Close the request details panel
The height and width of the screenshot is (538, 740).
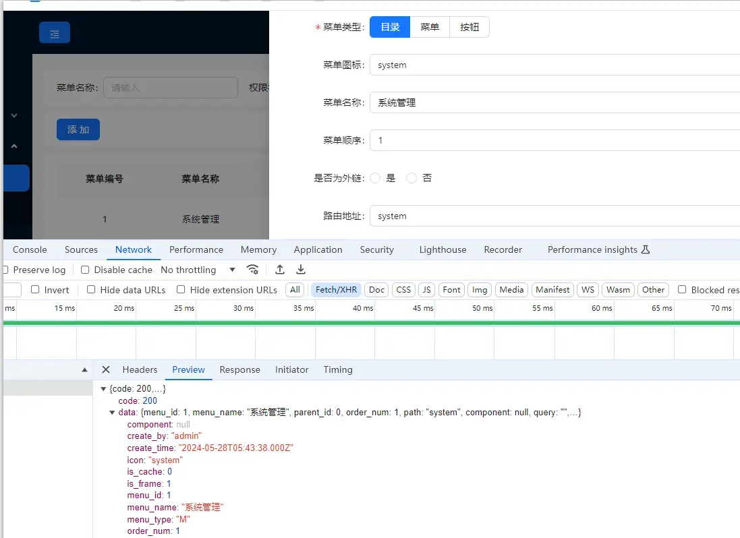[106, 369]
